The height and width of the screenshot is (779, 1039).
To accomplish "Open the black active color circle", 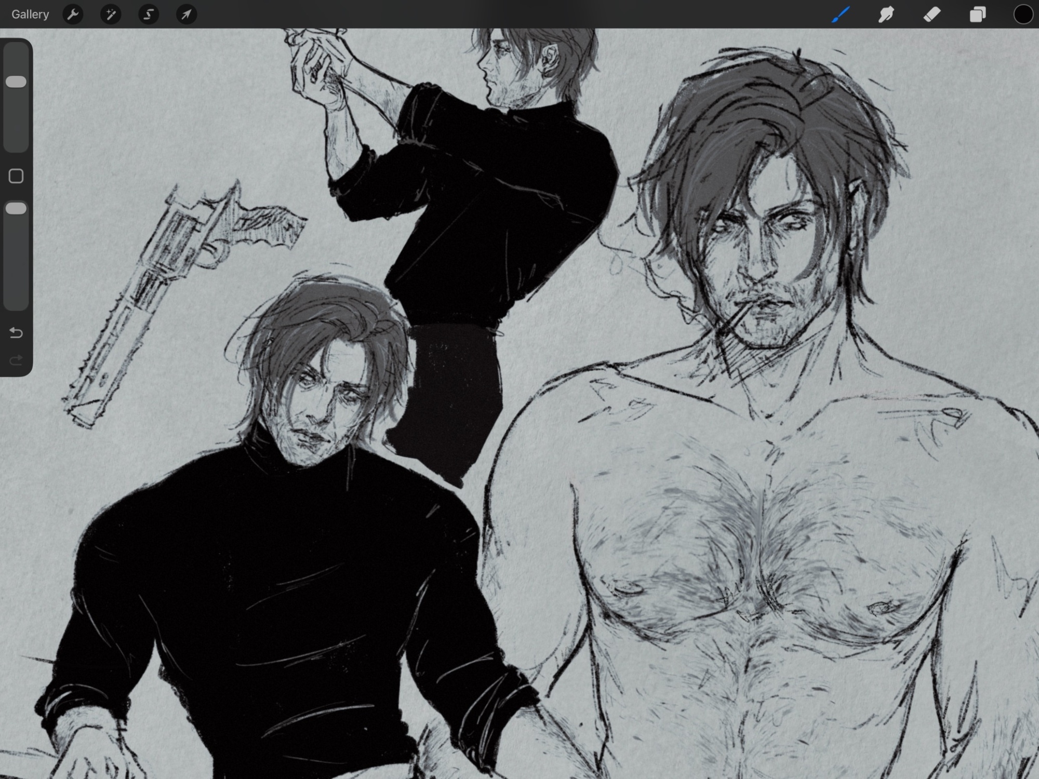I will coord(1023,15).
